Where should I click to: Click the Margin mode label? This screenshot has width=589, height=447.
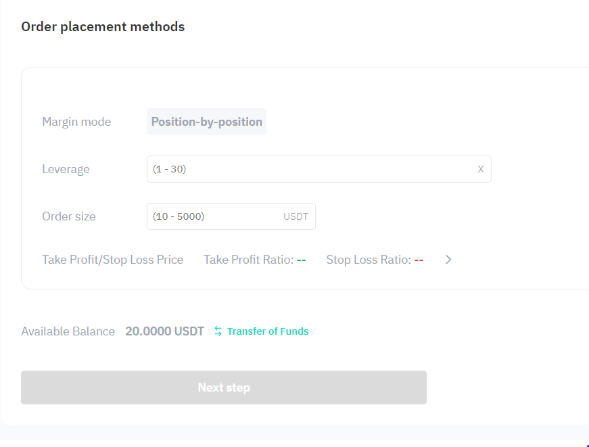pos(76,122)
